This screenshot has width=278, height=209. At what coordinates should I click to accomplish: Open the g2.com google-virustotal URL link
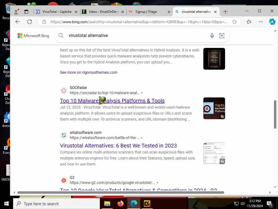tap(112, 183)
